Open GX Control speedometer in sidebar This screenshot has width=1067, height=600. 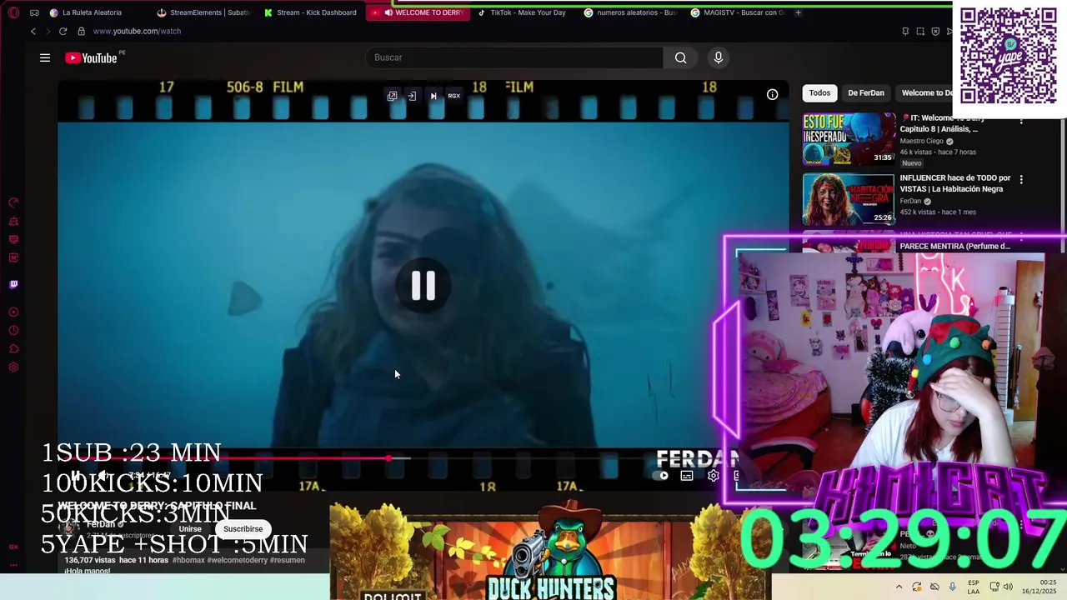[13, 202]
